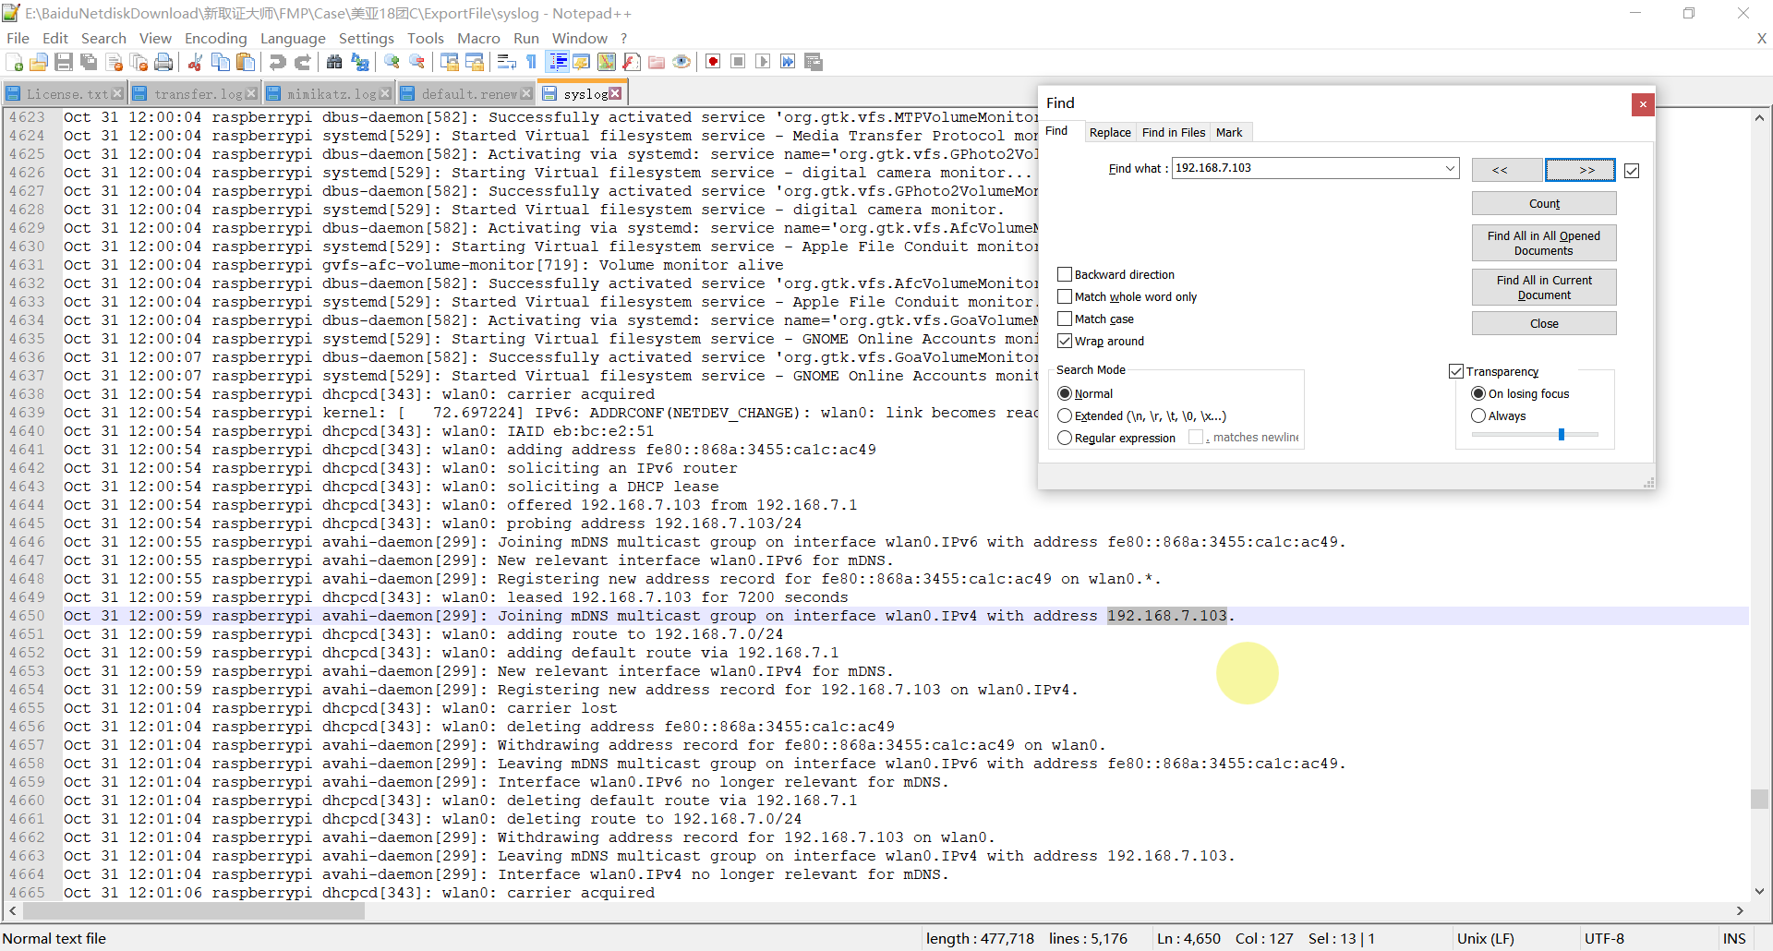Viewport: 1773px width, 951px height.
Task: Open the Document Map toolbar icon
Action: pos(607,62)
